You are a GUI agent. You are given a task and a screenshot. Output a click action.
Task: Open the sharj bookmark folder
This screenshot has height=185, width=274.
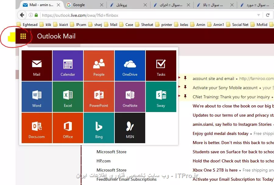[95, 25]
